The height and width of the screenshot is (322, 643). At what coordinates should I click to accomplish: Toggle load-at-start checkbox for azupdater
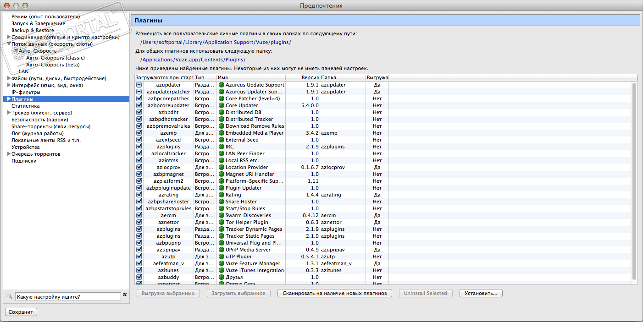[139, 85]
